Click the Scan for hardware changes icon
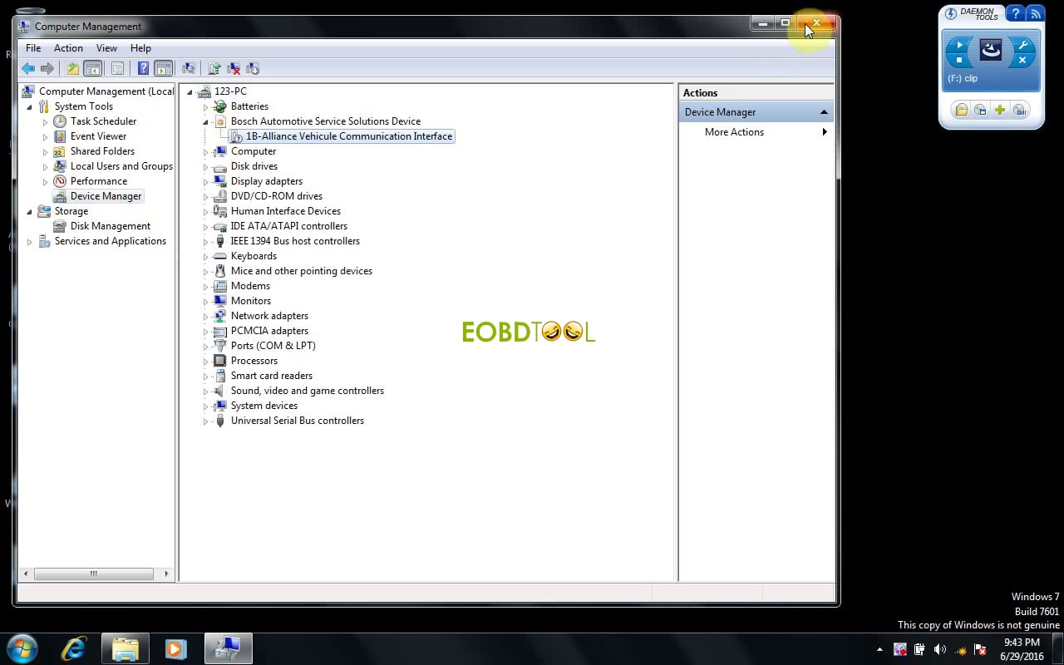Image resolution: width=1064 pixels, height=665 pixels. (x=190, y=68)
